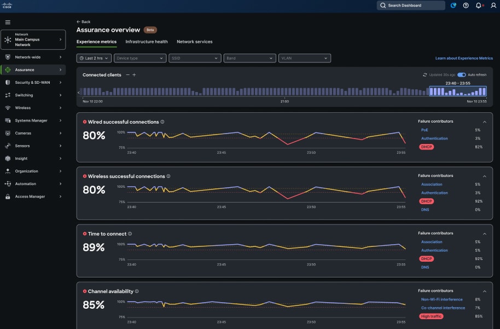
Task: Open Learn about Experience Metrics link
Action: click(464, 59)
